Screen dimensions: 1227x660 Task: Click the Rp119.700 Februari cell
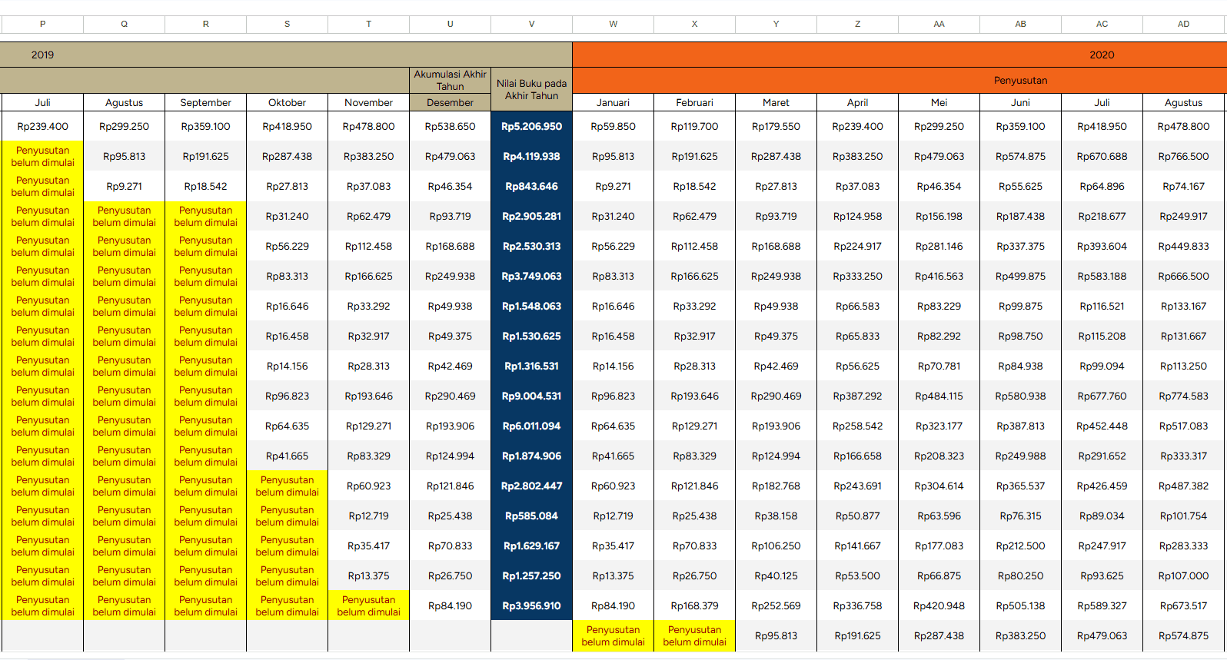click(694, 126)
